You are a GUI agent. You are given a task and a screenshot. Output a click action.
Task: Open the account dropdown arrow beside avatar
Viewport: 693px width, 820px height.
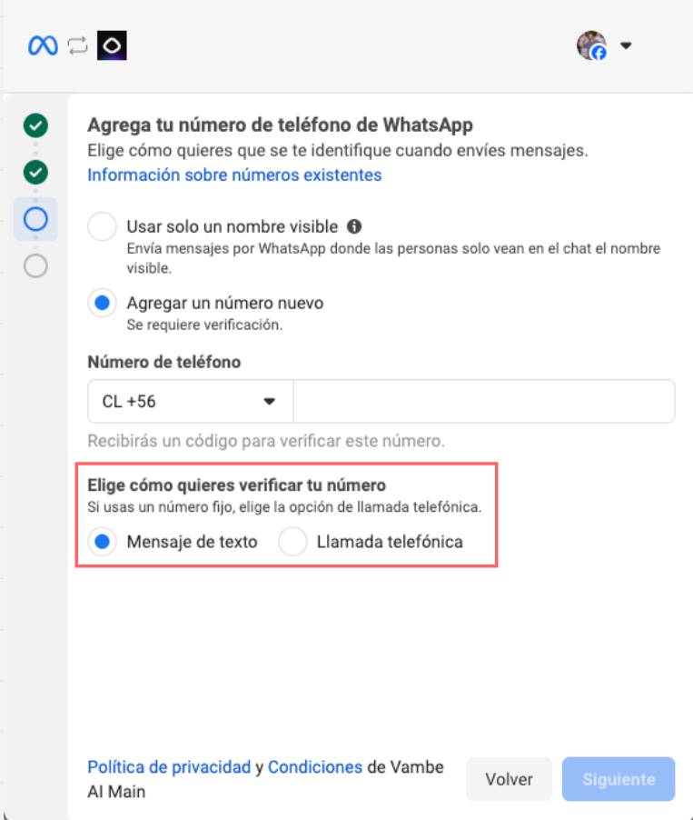(x=625, y=46)
